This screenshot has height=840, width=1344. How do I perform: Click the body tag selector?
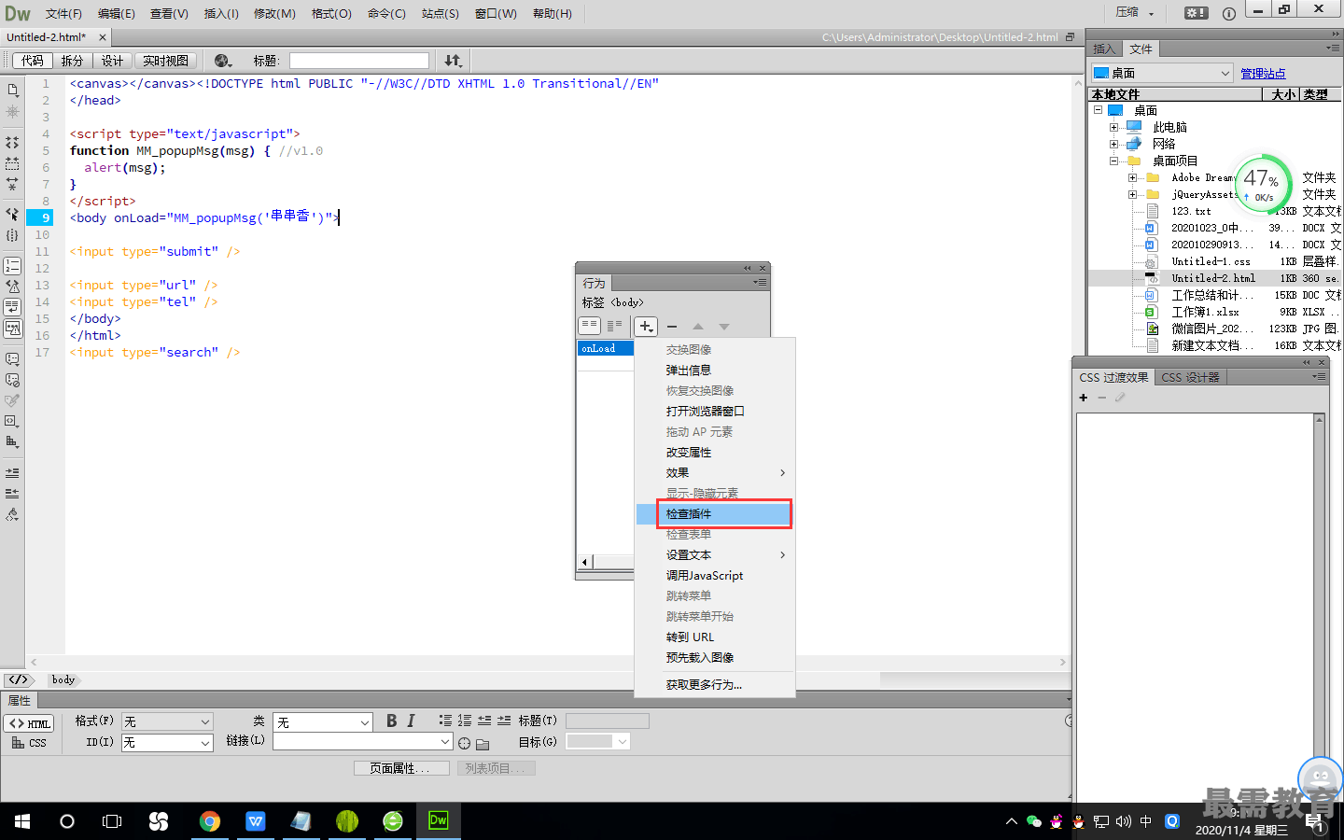63,679
